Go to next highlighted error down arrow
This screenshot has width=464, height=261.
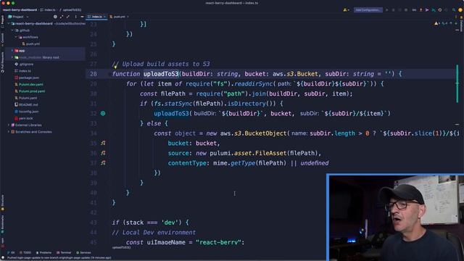(456, 23)
